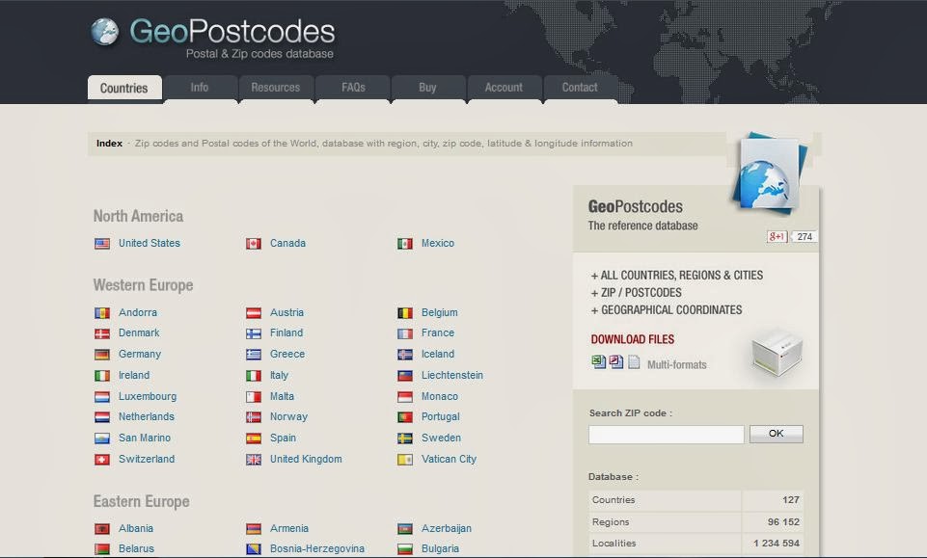Click the Denmark flag icon
Viewport: 927px width, 558px height.
102,333
